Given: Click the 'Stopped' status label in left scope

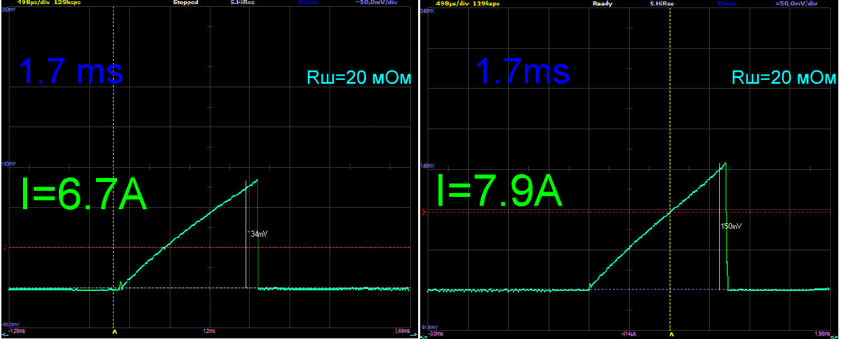Looking at the screenshot, I should pyautogui.click(x=185, y=3).
